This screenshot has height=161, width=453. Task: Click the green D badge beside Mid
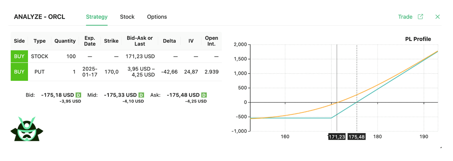coord(141,95)
